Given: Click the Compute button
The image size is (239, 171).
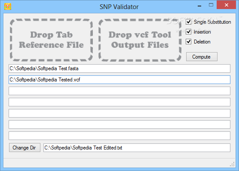Looking at the screenshot, I should coord(202,57).
